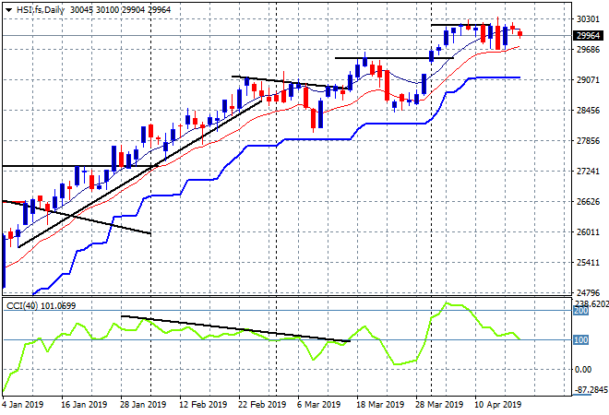
Task: Click the 26001 price axis label
Action: coord(588,232)
